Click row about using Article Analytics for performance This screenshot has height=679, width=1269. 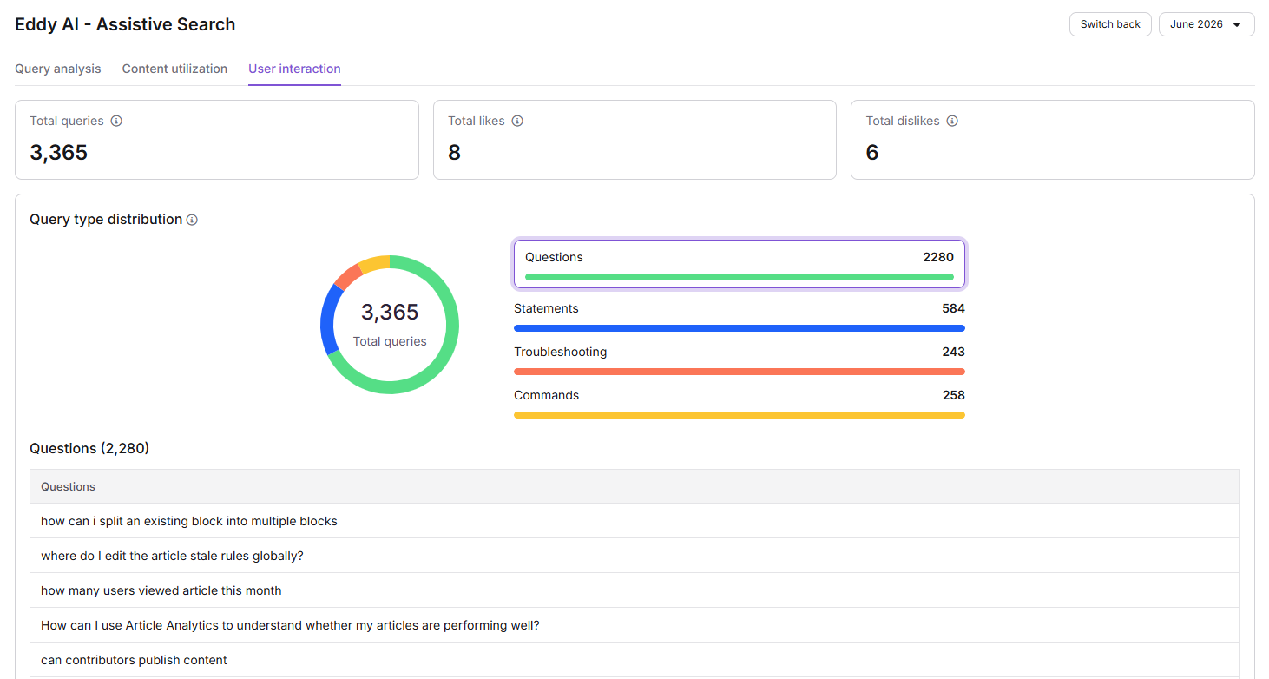[x=634, y=625]
